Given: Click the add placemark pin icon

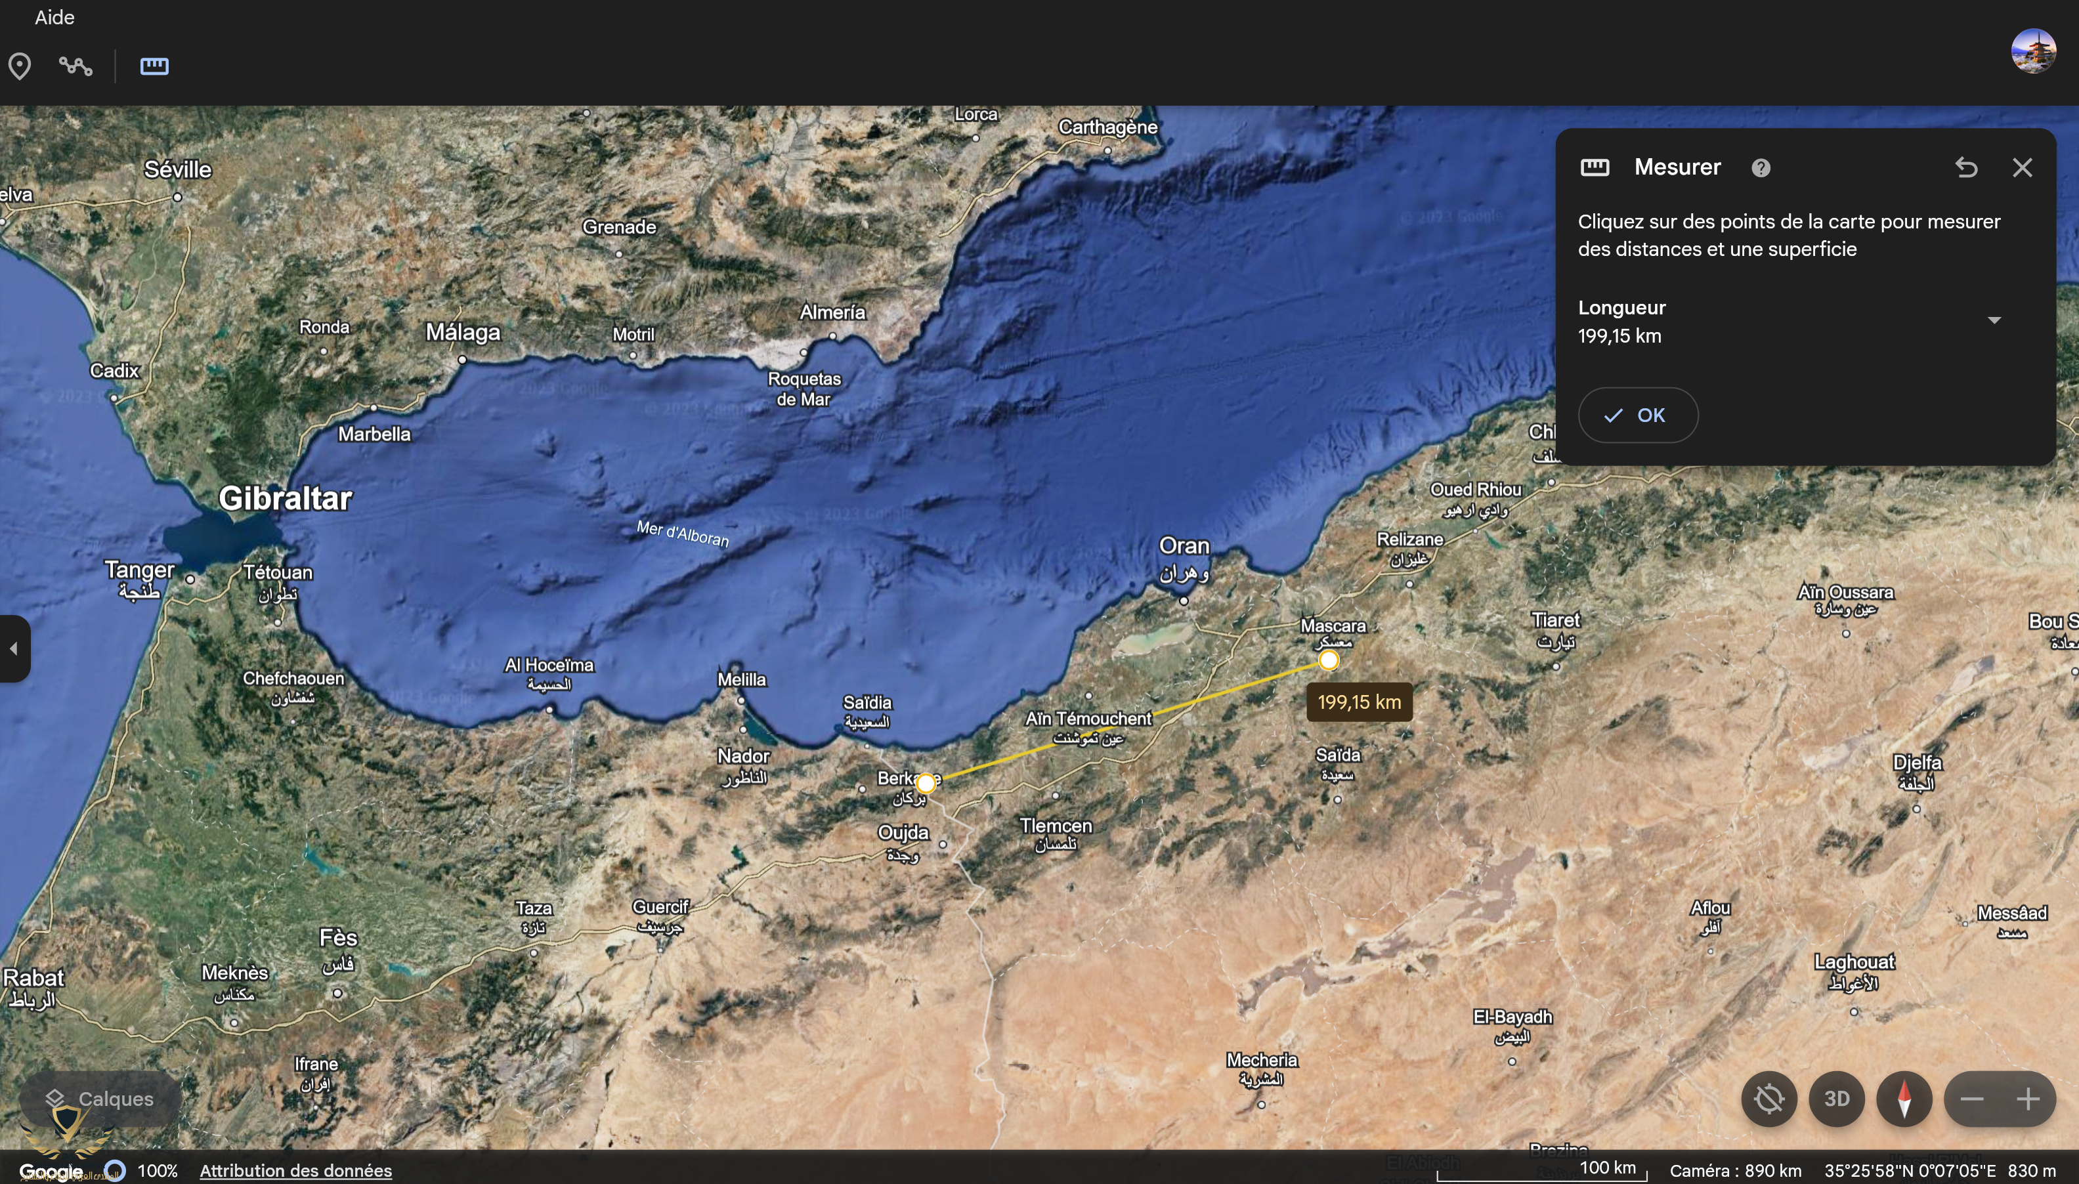Looking at the screenshot, I should pyautogui.click(x=20, y=66).
